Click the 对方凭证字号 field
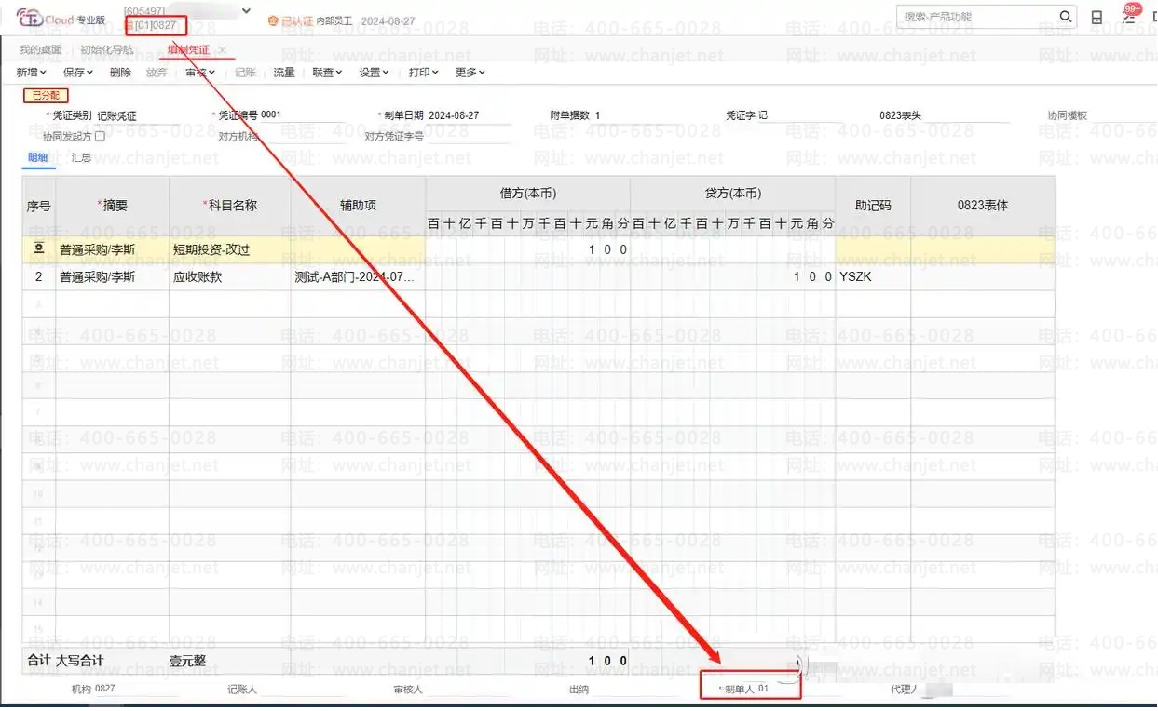1158x711 pixels. coord(470,136)
